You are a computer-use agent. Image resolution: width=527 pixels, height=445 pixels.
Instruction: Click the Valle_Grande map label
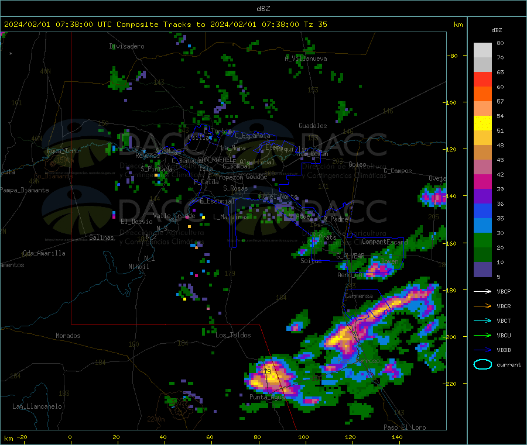click(174, 216)
